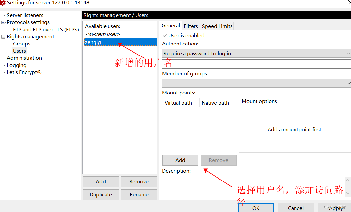Image resolution: width=351 pixels, height=212 pixels.
Task: Toggle the User is enabled checkbox
Action: pos(165,36)
